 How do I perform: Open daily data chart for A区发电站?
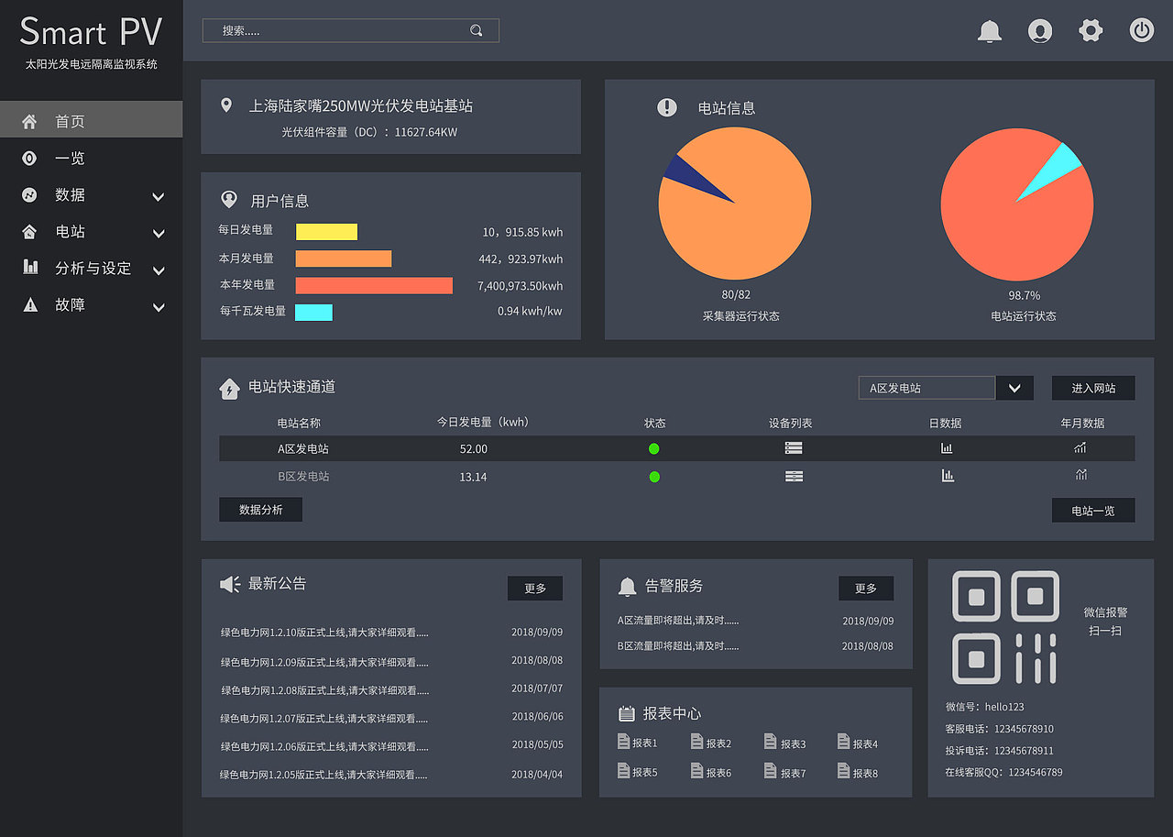[947, 448]
